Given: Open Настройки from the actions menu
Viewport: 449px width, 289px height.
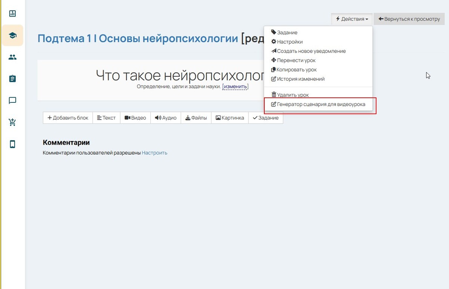Looking at the screenshot, I should coord(290,42).
